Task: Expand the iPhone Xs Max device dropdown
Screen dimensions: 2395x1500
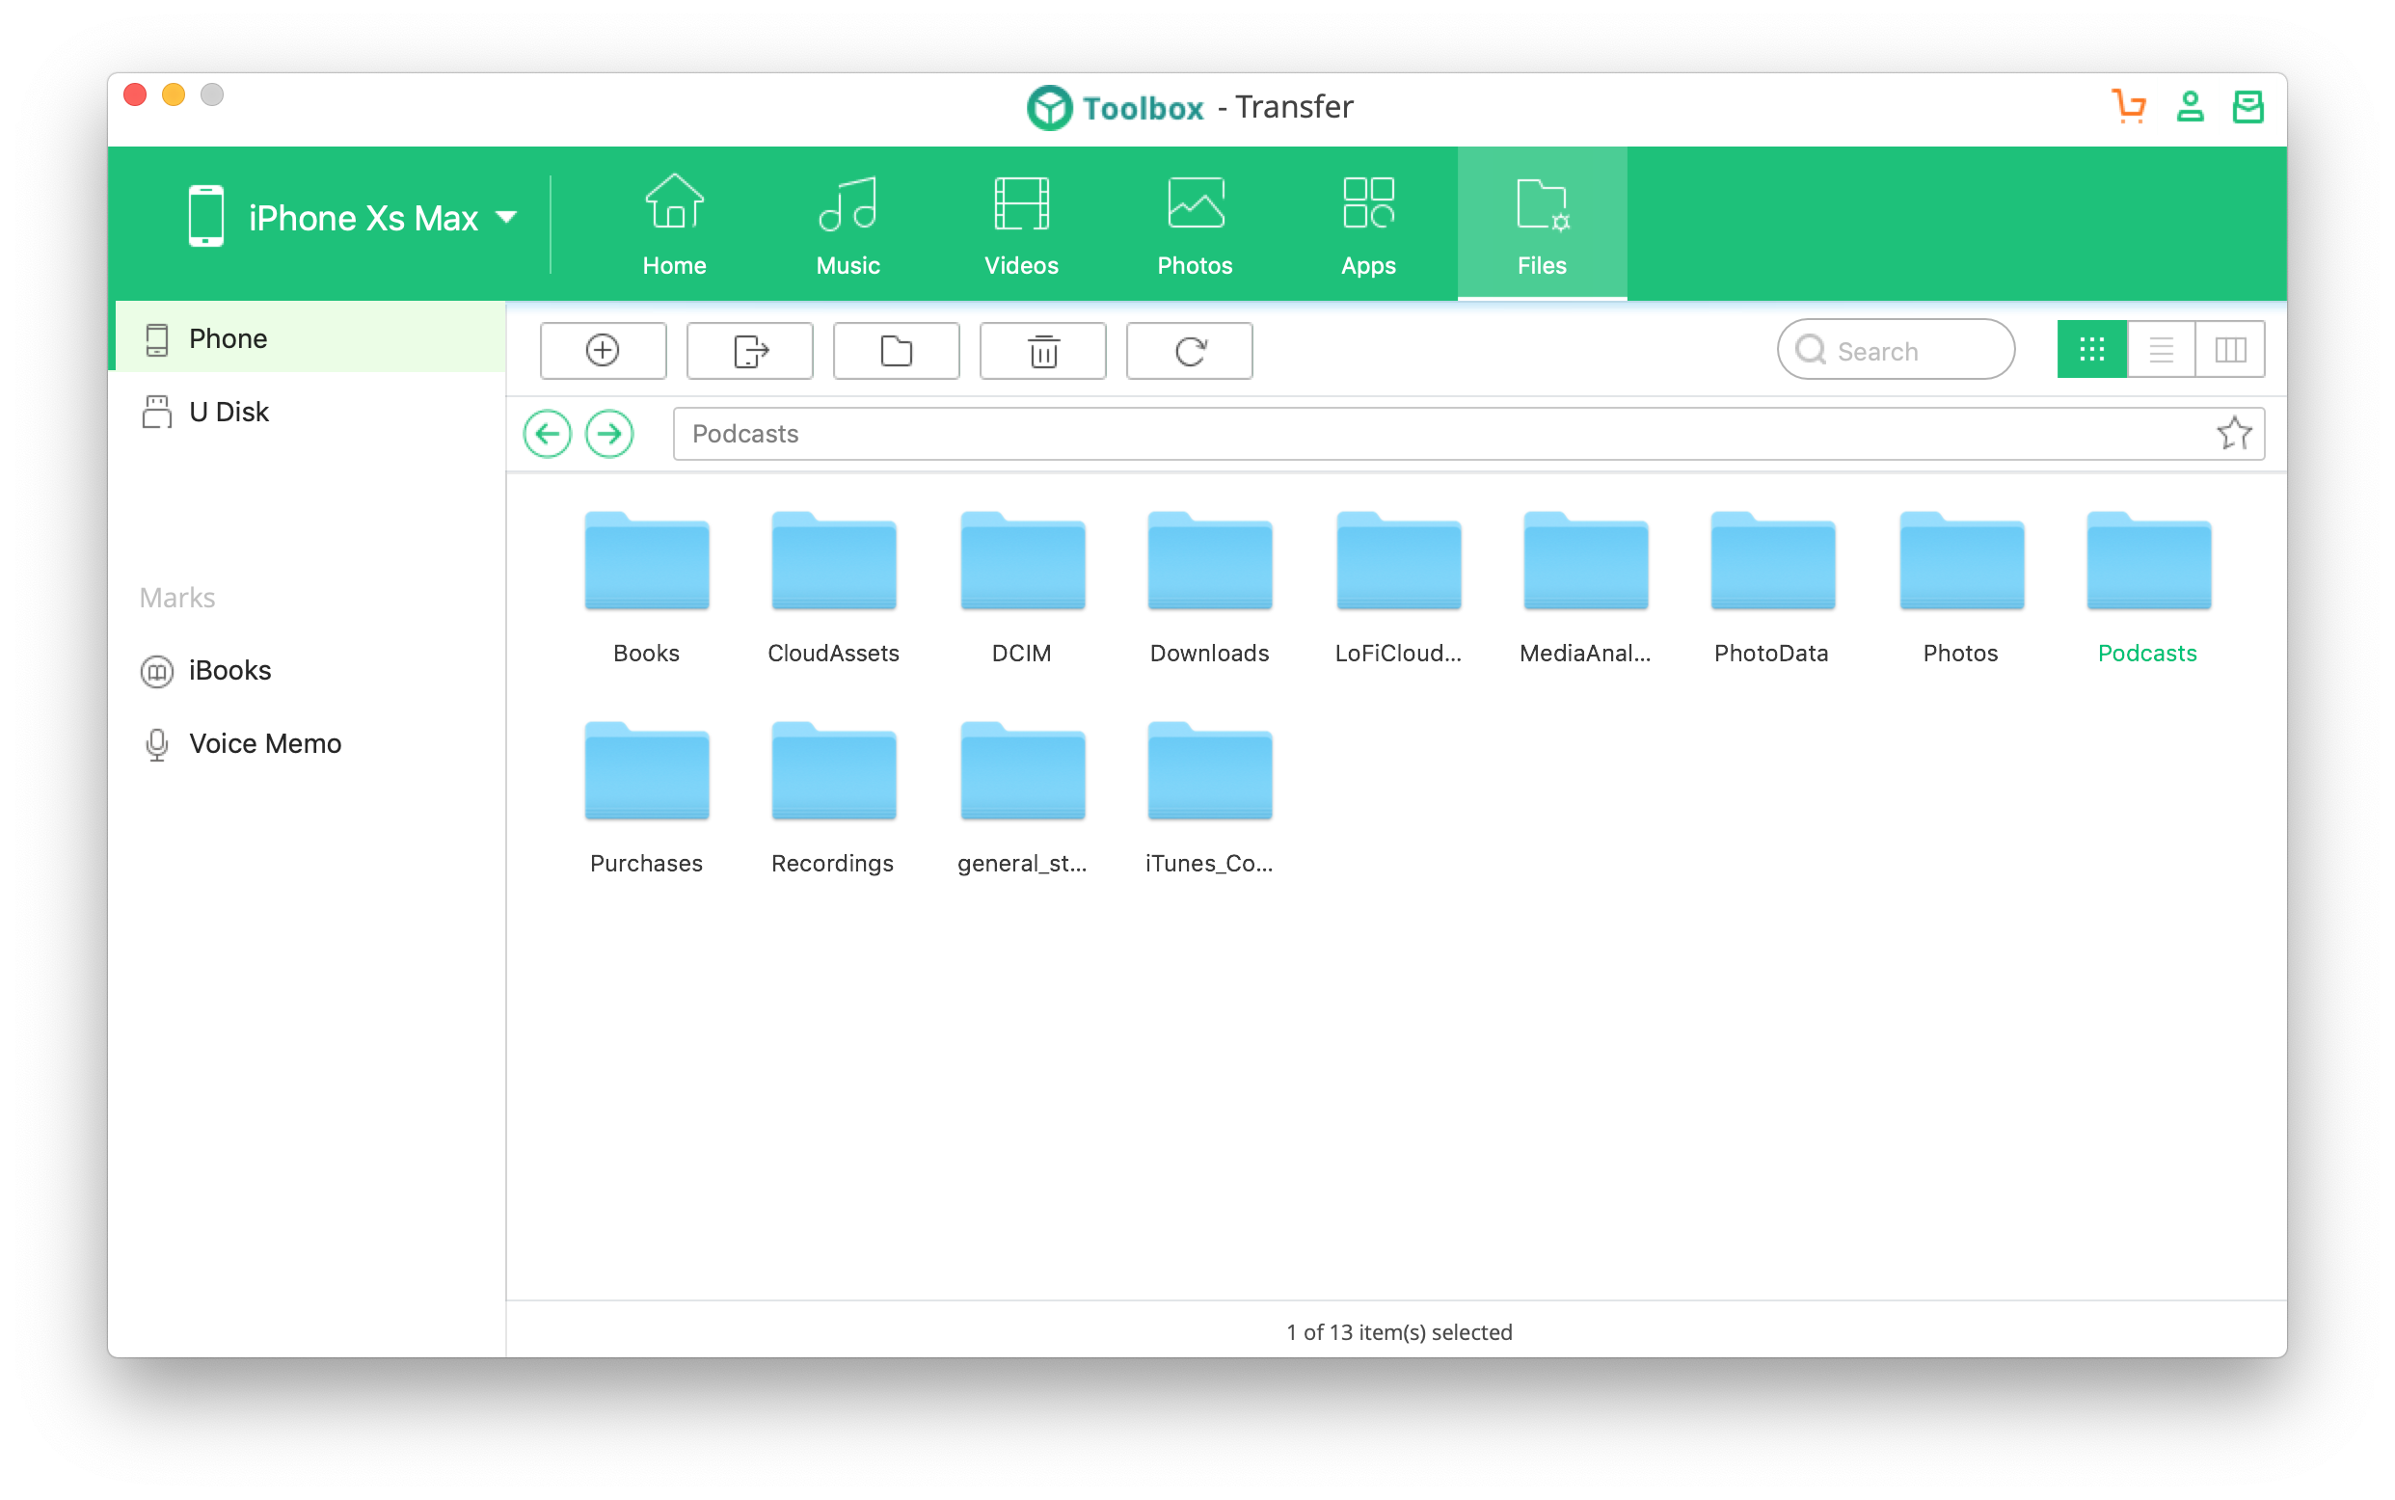Action: pos(506,217)
